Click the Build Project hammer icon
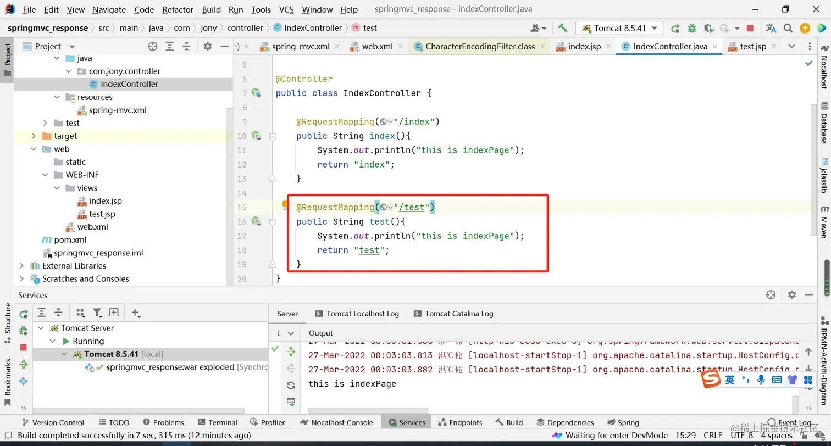 click(x=562, y=28)
